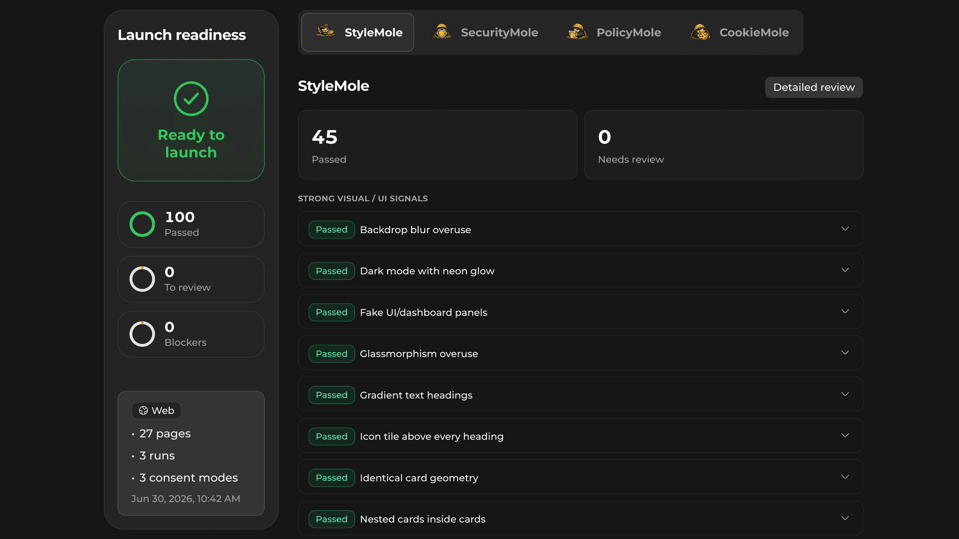
Task: Expand the Glassmorphism overuse chevron
Action: [x=845, y=353]
